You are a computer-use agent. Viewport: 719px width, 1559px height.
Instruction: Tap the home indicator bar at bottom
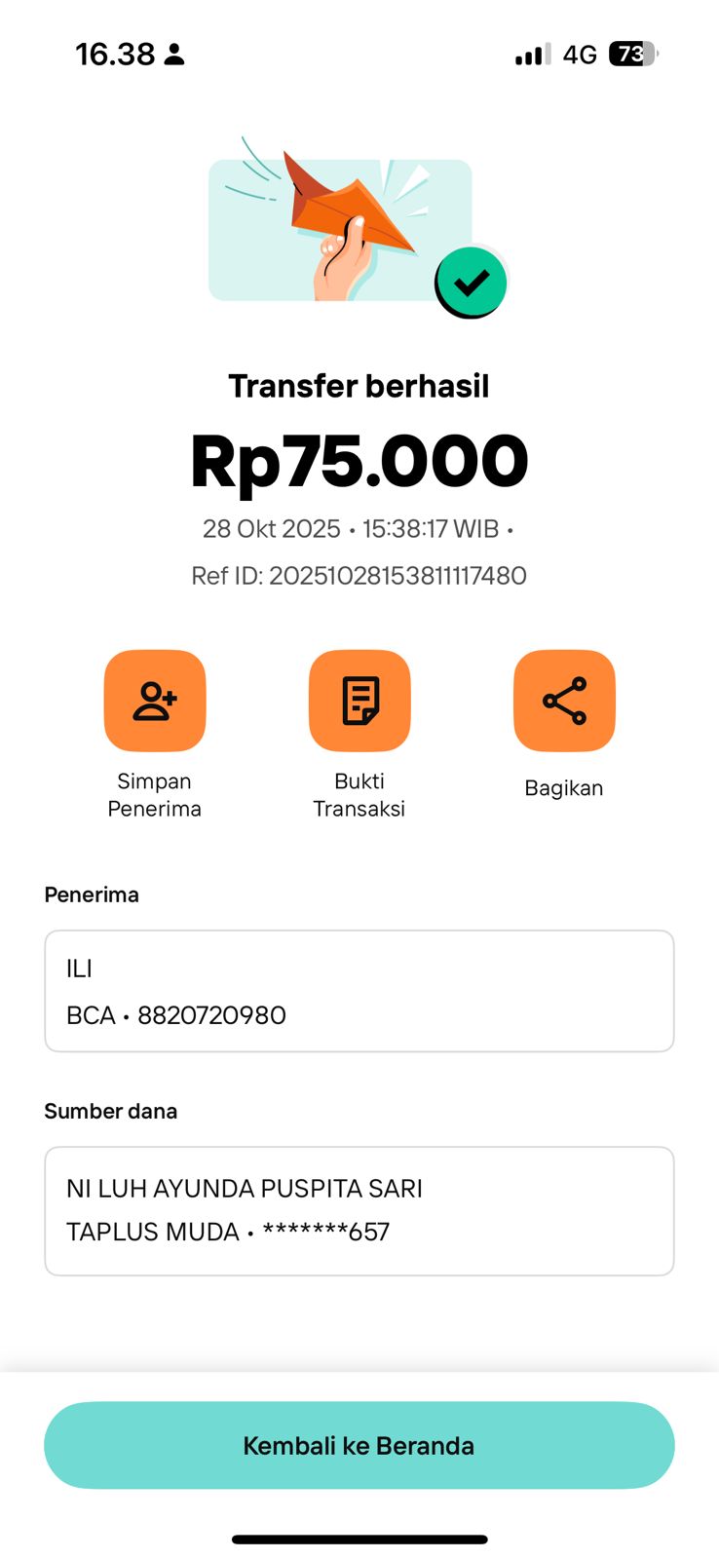359,1540
